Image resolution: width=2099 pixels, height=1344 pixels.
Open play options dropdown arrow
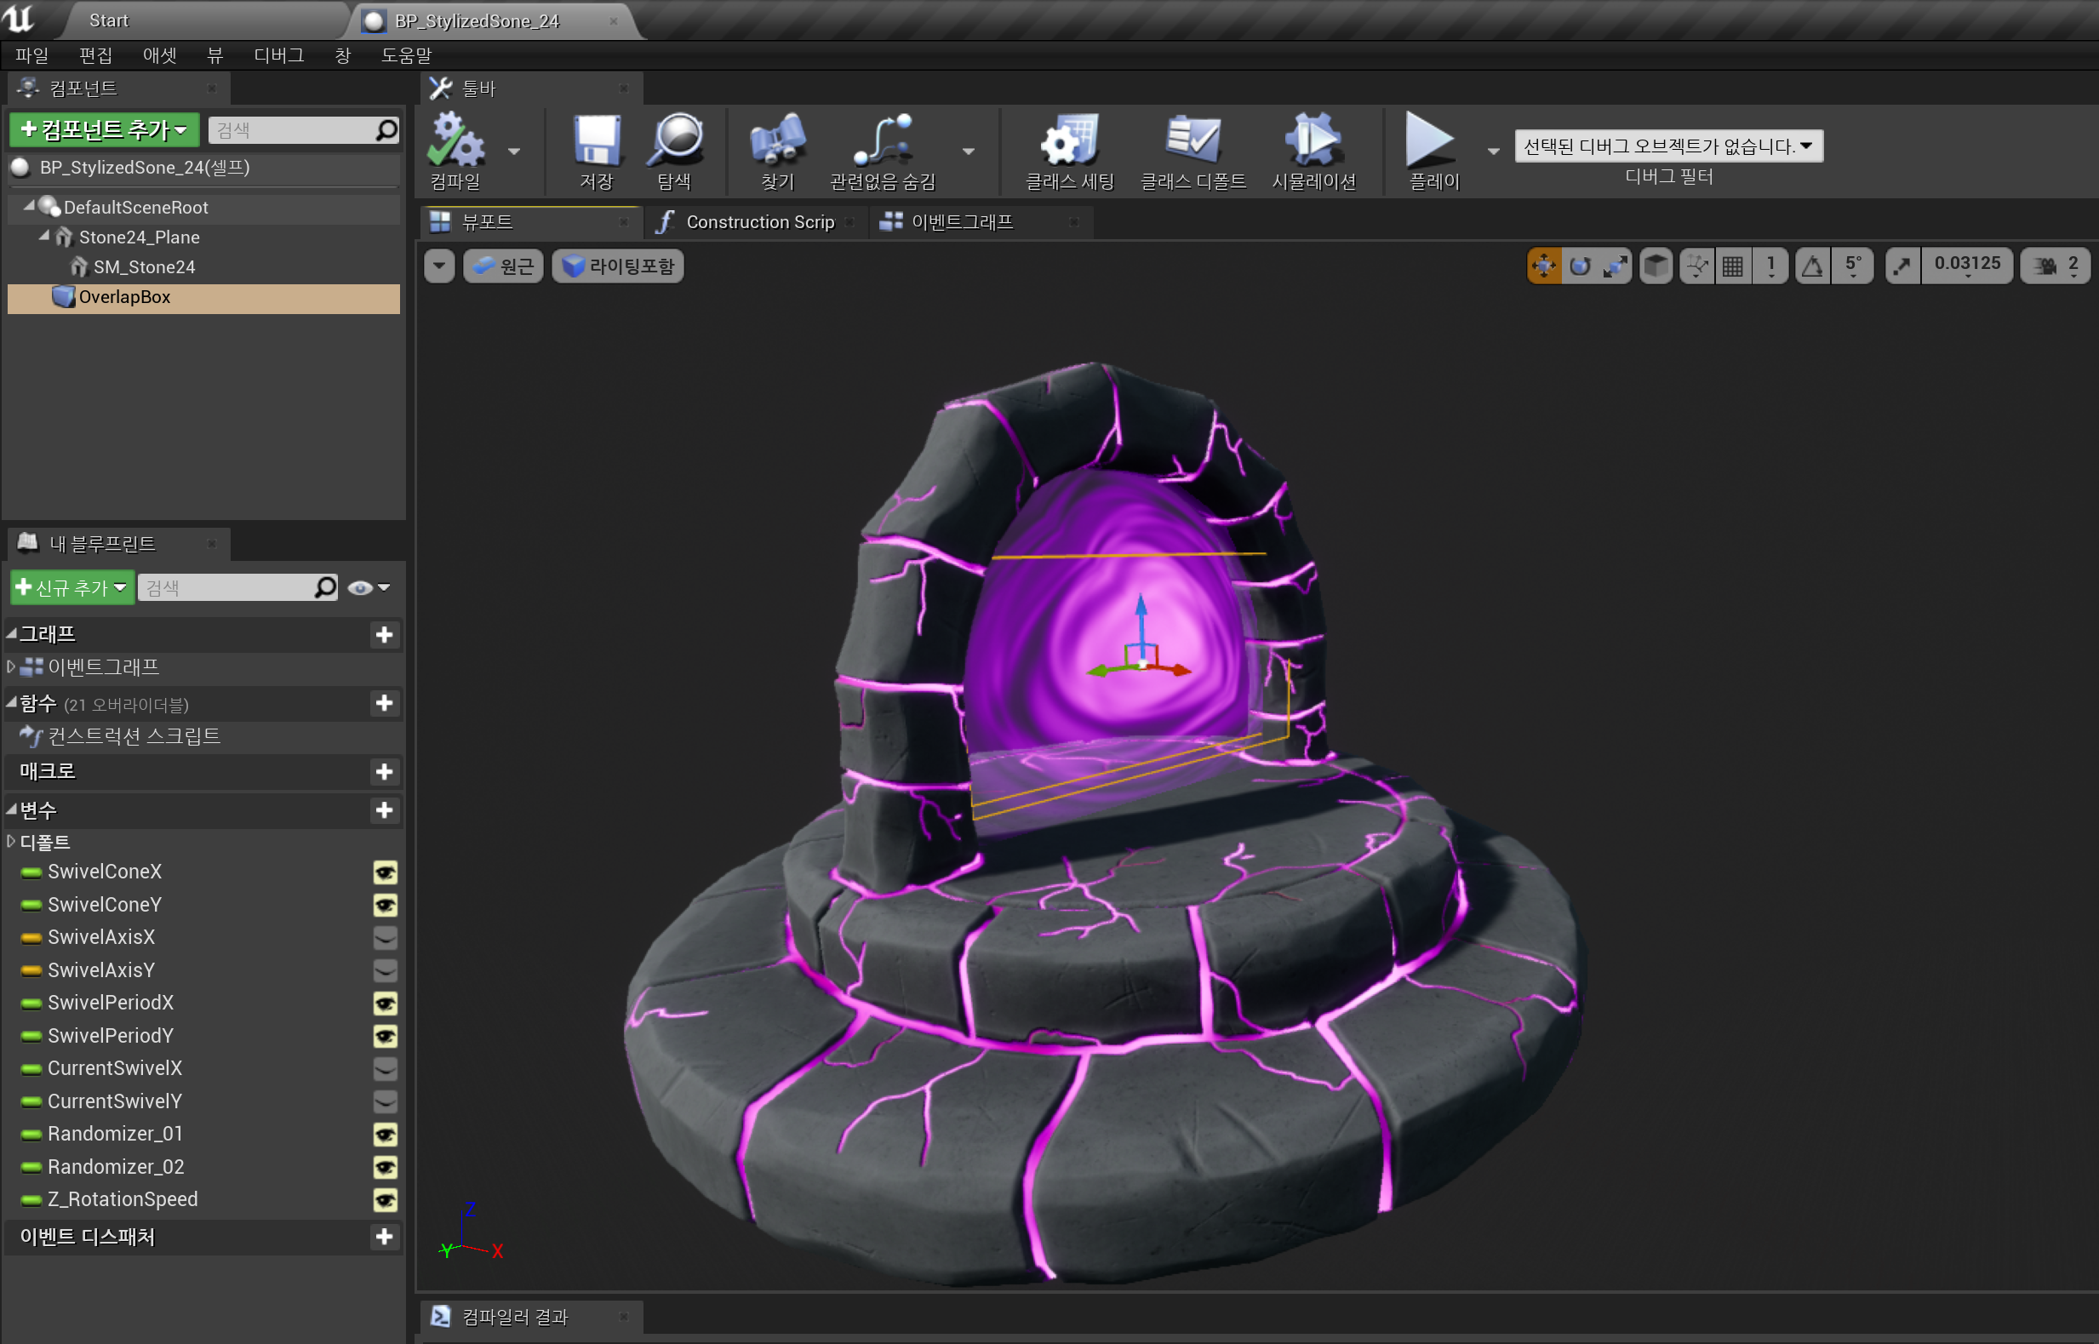[x=1493, y=151]
